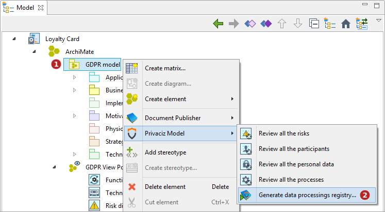
Task: Click Review all the personal data icon
Action: pyautogui.click(x=246, y=164)
